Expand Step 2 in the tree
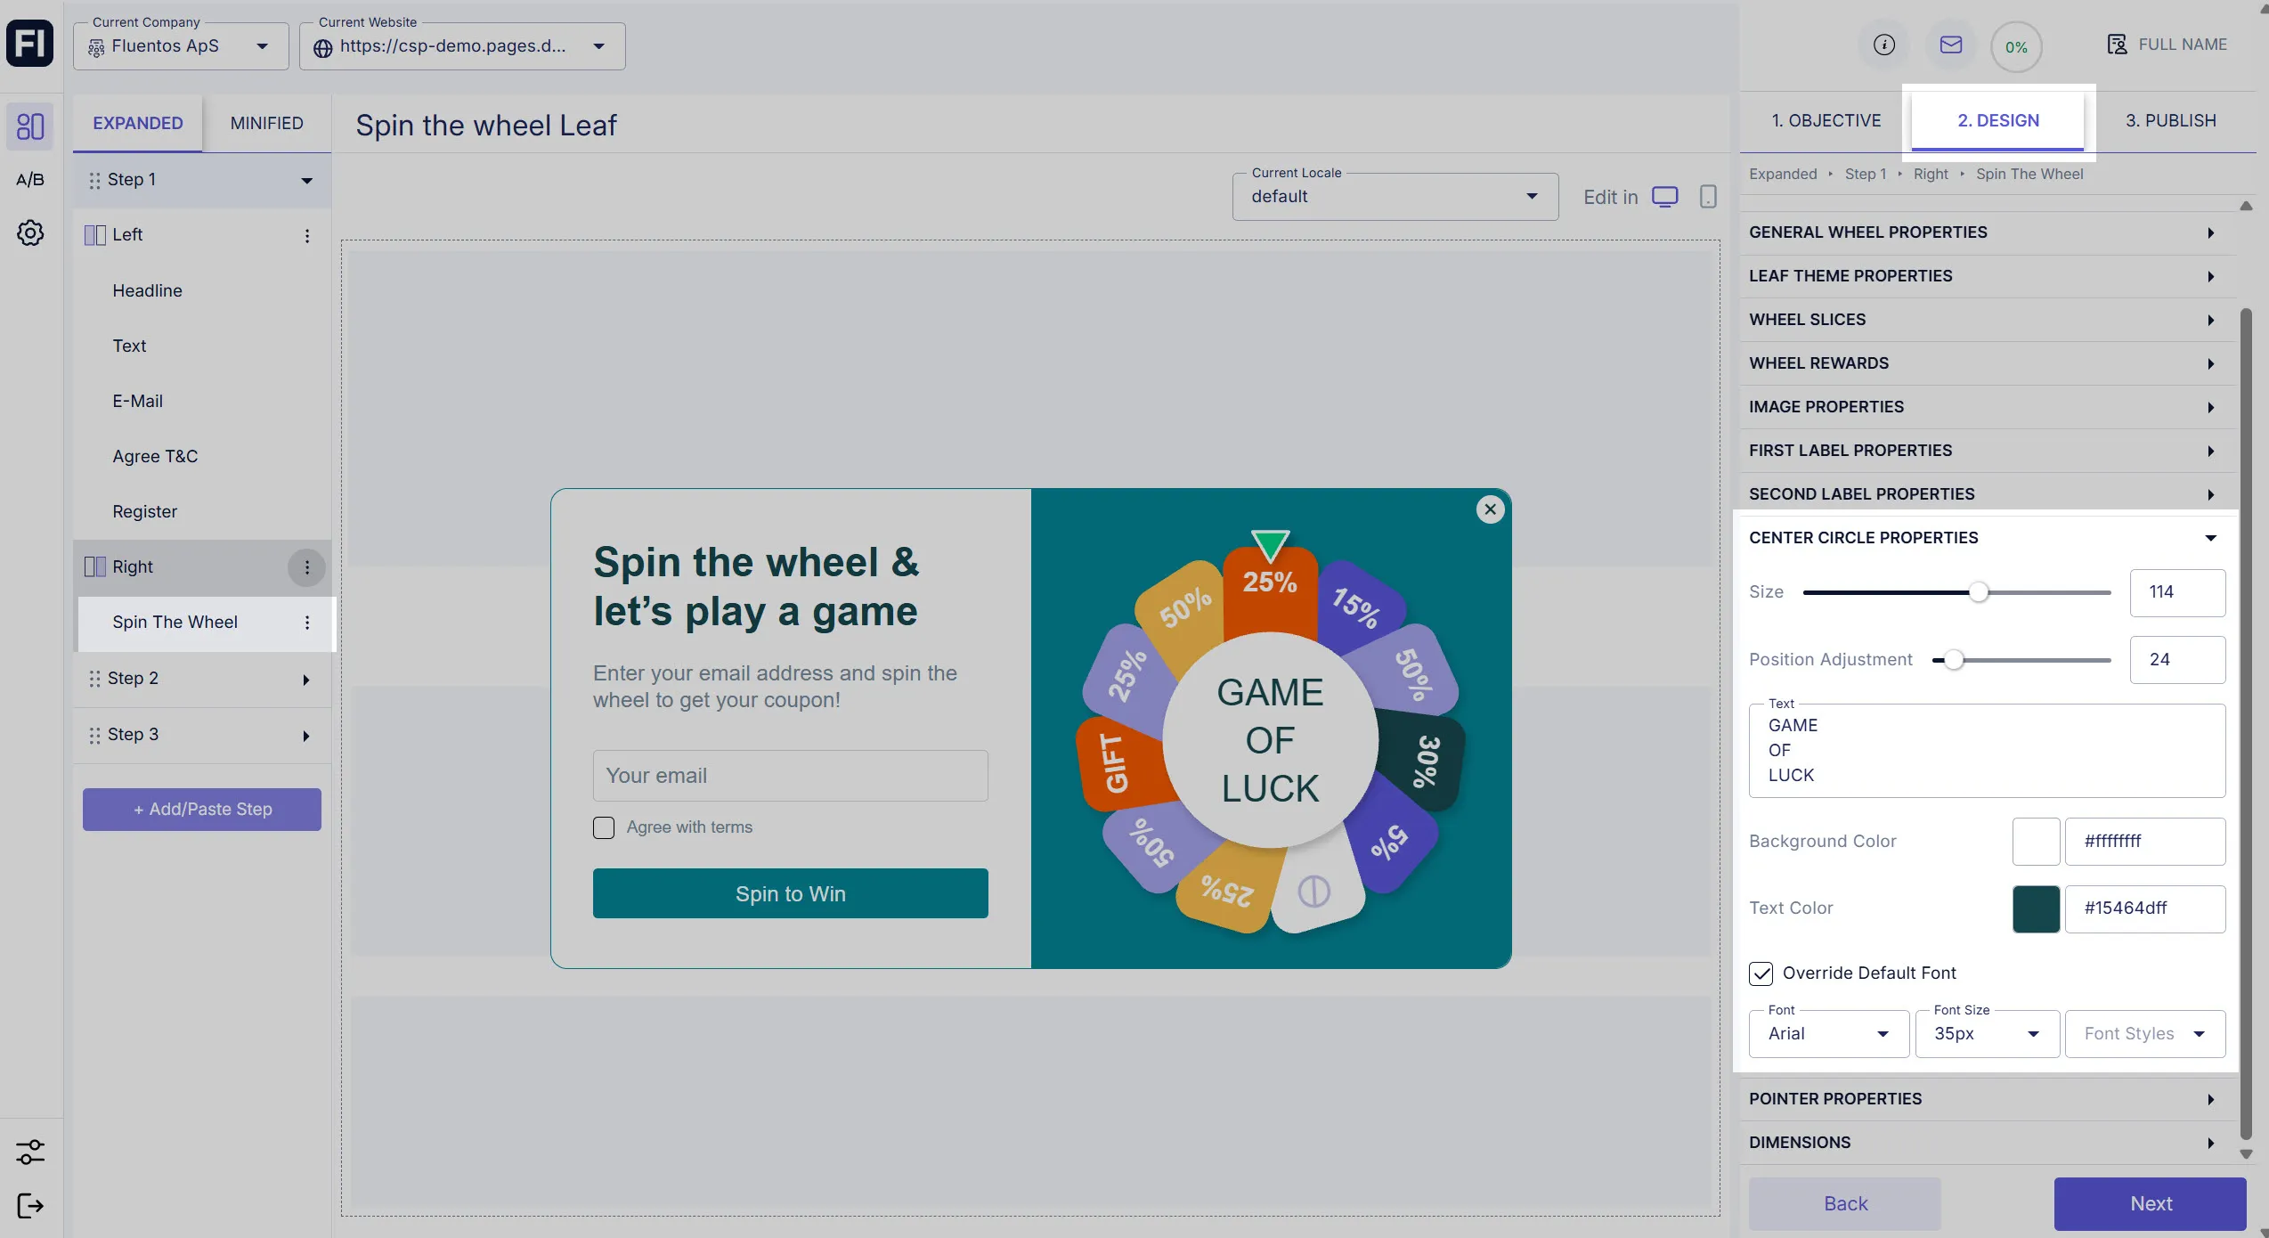2269x1238 pixels. pyautogui.click(x=306, y=680)
